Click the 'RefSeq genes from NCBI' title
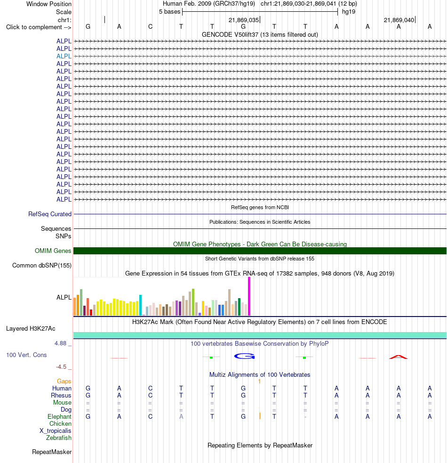This screenshot has height=463, width=447. (x=260, y=207)
